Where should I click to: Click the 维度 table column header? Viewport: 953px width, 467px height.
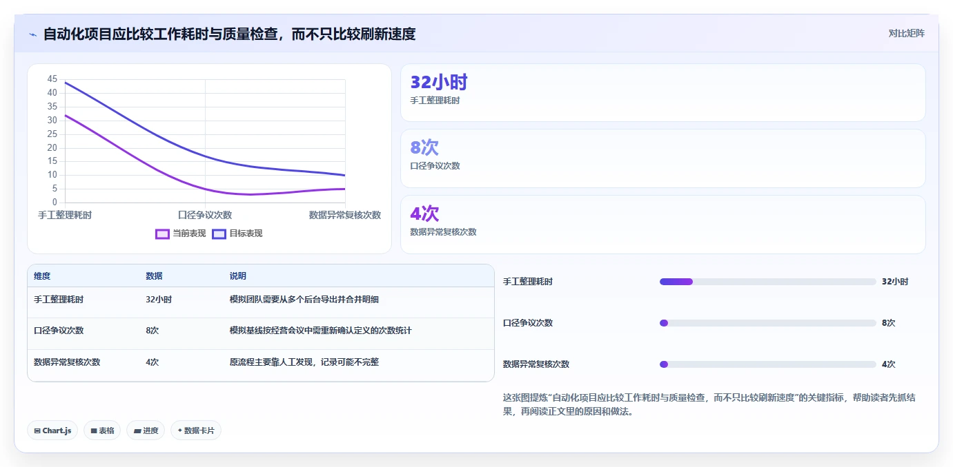coord(42,276)
